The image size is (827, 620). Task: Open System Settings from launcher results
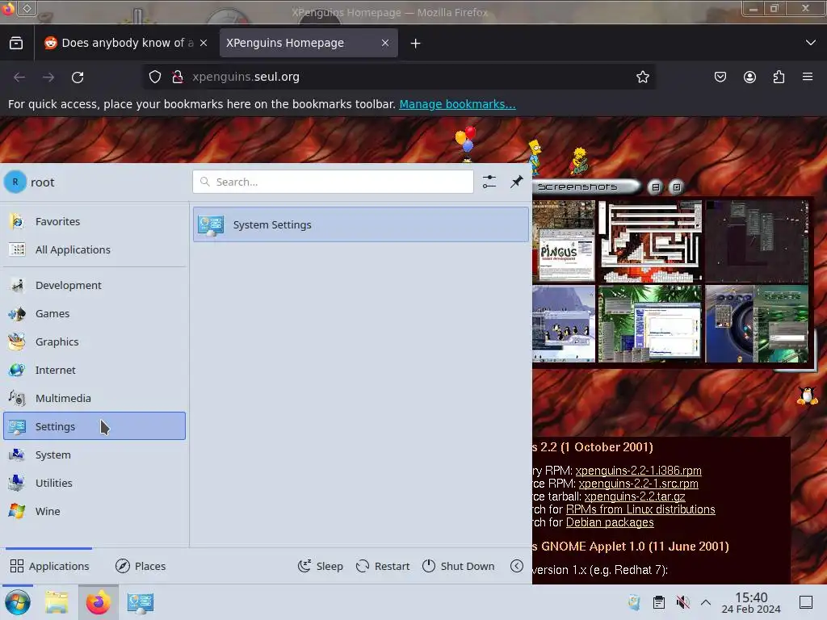click(361, 224)
